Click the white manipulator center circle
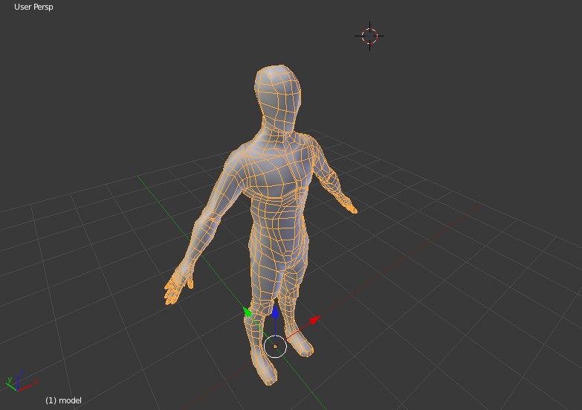The image size is (582, 410). coord(275,346)
